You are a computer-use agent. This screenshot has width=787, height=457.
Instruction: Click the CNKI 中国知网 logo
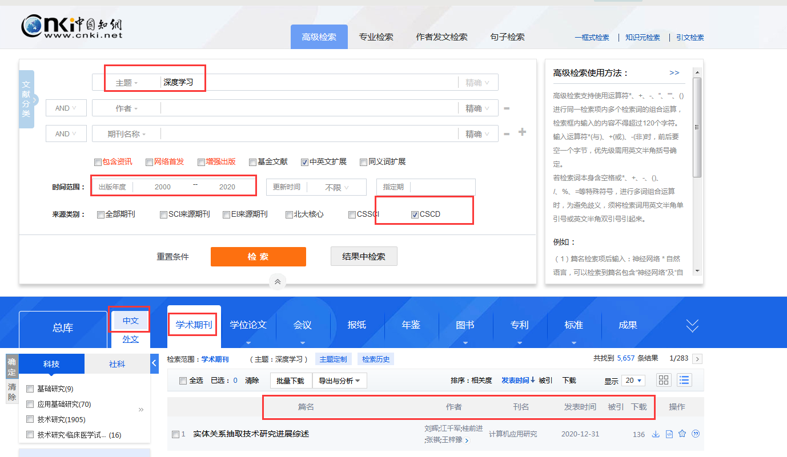[73, 26]
